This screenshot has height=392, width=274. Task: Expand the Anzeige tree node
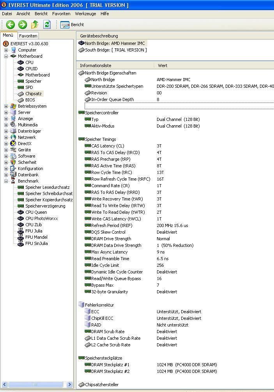pyautogui.click(x=6, y=119)
